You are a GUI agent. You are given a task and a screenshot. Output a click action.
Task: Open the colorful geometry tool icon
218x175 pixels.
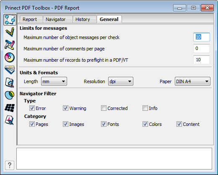coord(10,45)
